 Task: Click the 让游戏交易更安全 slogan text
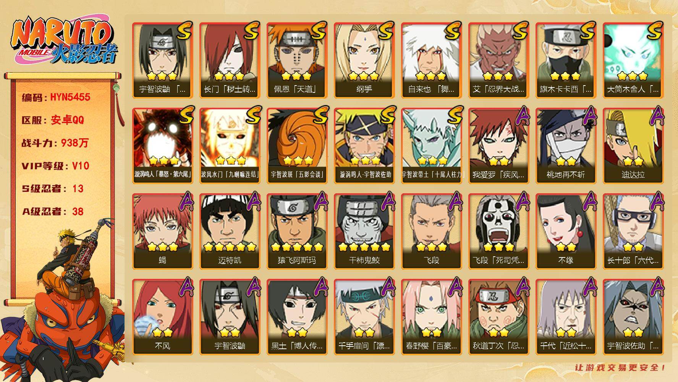coord(620,367)
